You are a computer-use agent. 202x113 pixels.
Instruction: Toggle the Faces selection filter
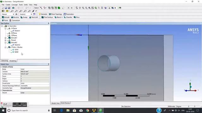(56, 8)
